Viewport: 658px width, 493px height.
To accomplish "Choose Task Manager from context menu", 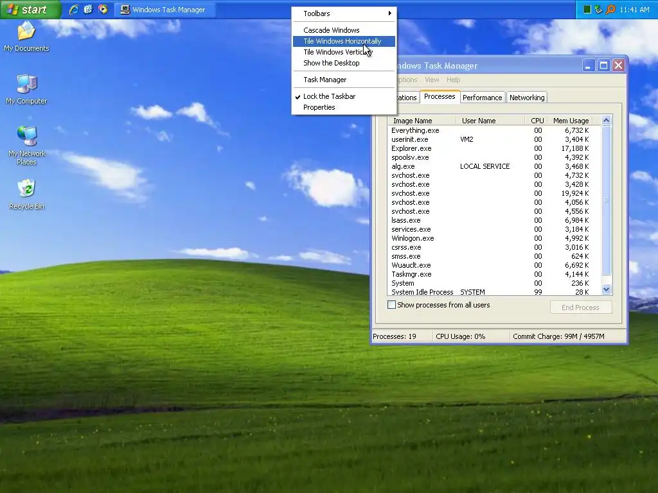I will pyautogui.click(x=344, y=80).
